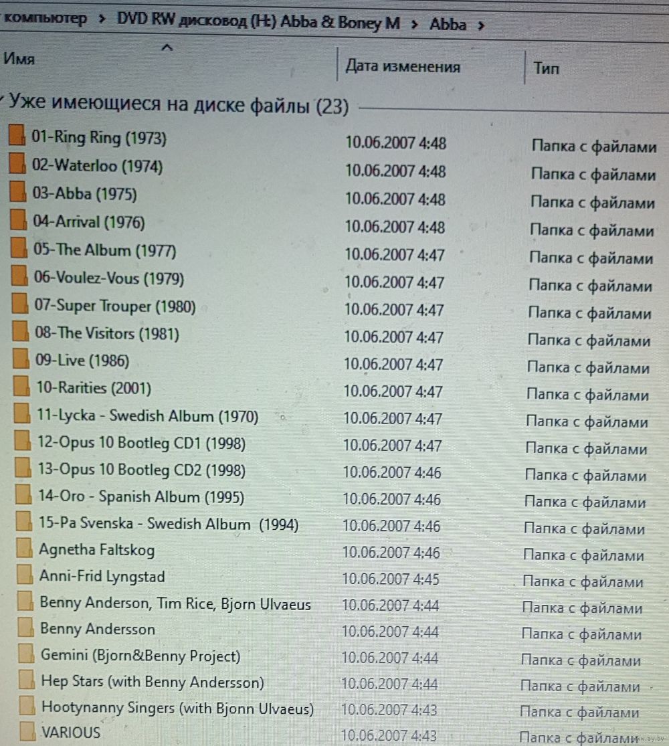
Task: Click the folder icon of 09-Live (1986)
Action: [x=21, y=358]
